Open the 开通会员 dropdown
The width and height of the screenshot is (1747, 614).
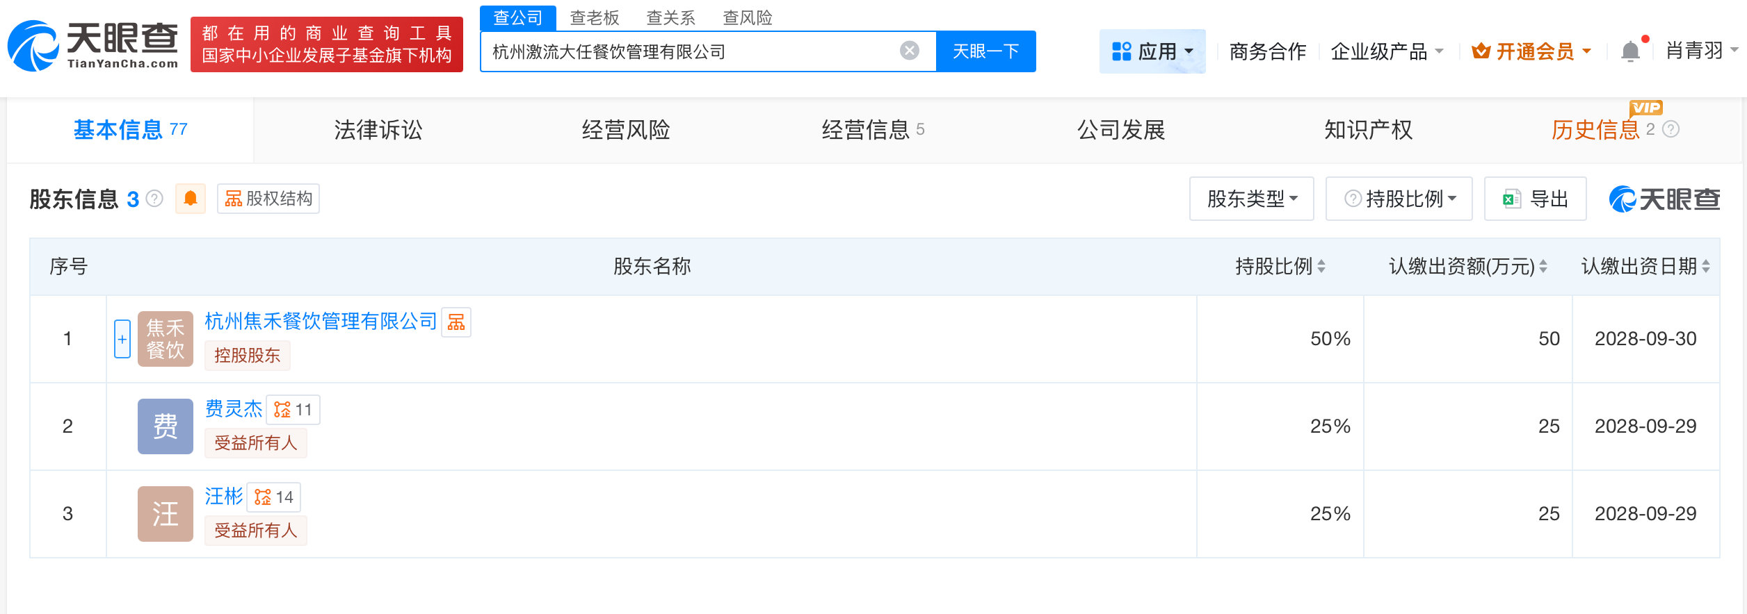[x=1531, y=51]
